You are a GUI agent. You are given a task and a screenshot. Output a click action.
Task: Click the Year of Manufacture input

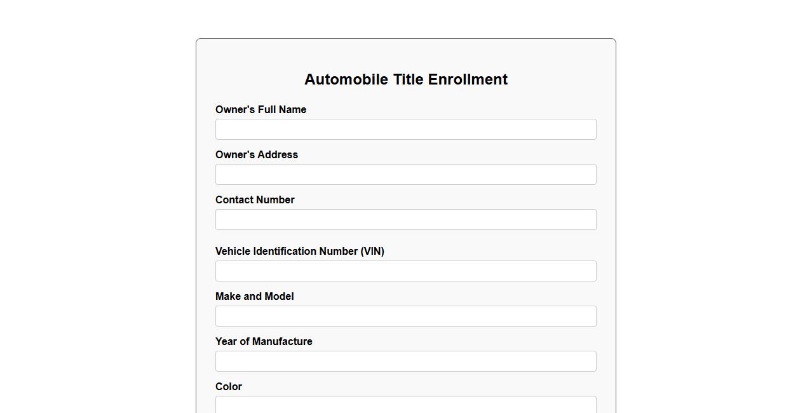pos(405,362)
